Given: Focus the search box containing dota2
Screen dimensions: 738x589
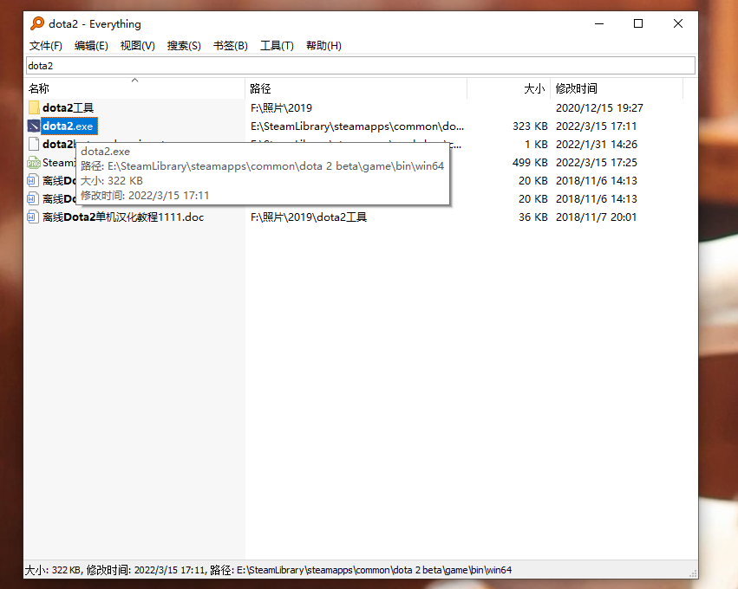Looking at the screenshot, I should [x=361, y=65].
